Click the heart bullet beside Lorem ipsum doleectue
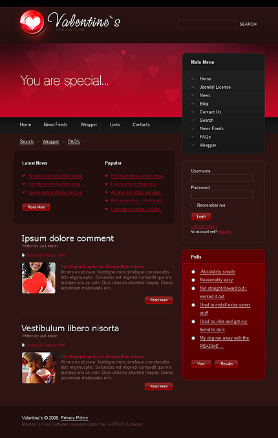Screen dimensions: 278x438 [107, 184]
